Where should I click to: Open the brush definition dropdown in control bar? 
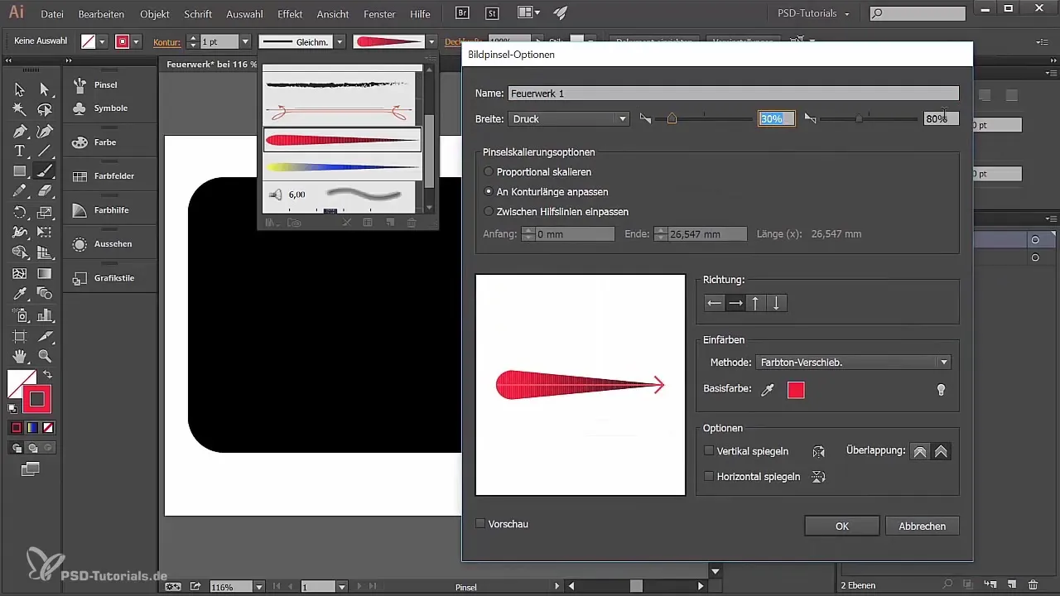[431, 41]
